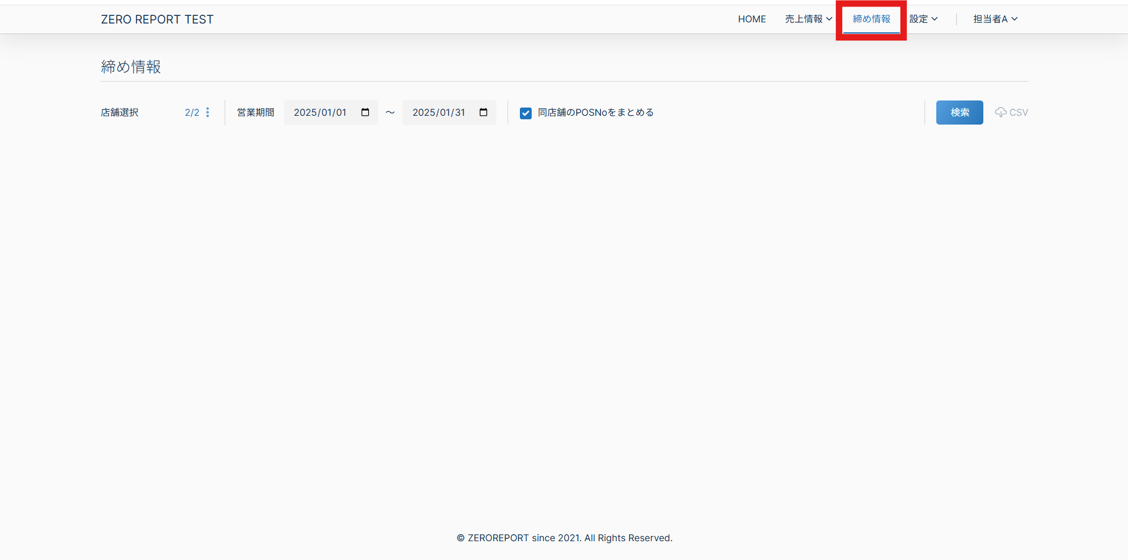Screen dimensions: 1128x560
Task: Select the 締め情報 navigation tab
Action: [x=871, y=19]
